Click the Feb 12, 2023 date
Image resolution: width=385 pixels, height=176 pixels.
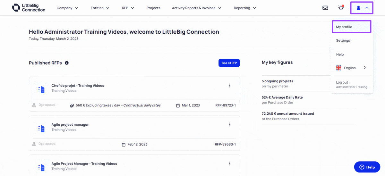pyautogui.click(x=138, y=145)
